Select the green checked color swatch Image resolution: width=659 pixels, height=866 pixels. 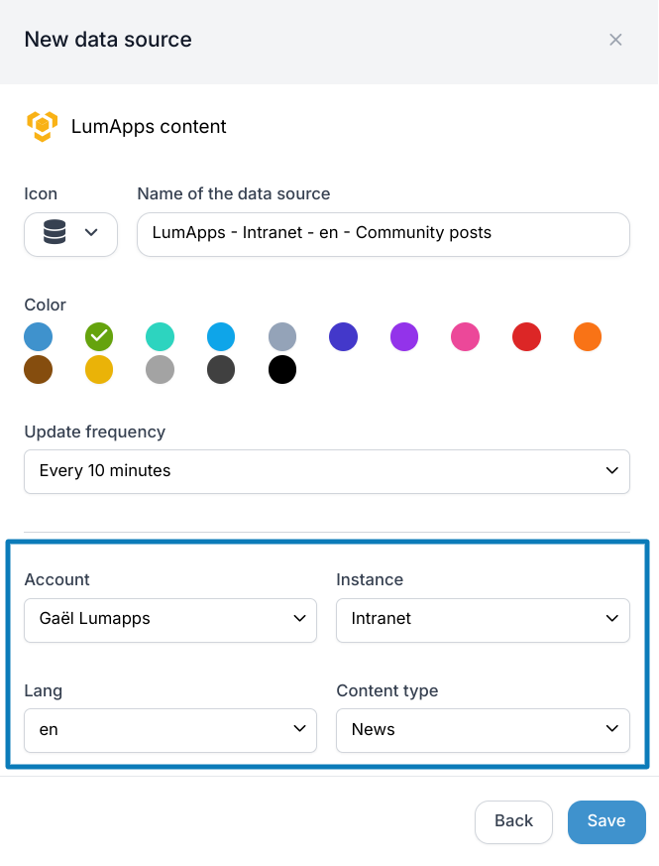pyautogui.click(x=99, y=337)
